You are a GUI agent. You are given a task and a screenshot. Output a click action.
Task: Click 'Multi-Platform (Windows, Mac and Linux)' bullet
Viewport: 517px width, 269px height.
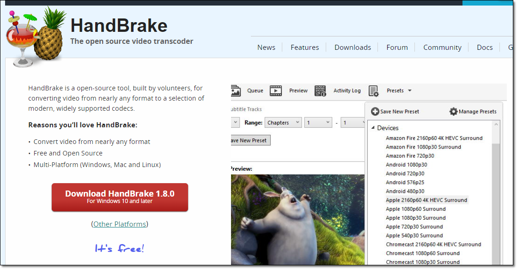pyautogui.click(x=97, y=165)
